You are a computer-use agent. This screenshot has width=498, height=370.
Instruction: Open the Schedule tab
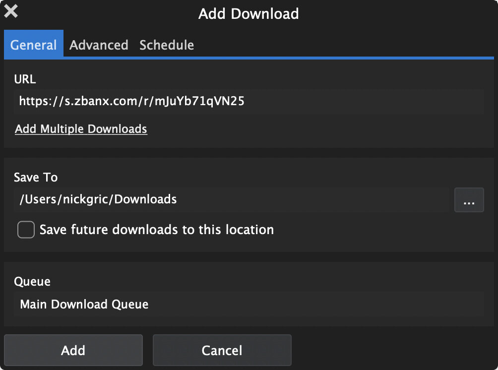point(167,45)
